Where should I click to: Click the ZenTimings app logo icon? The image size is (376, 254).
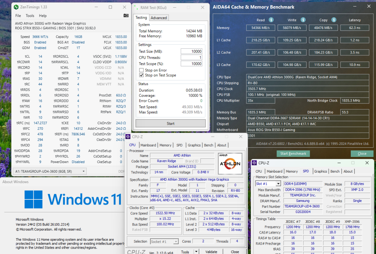[x=16, y=7]
